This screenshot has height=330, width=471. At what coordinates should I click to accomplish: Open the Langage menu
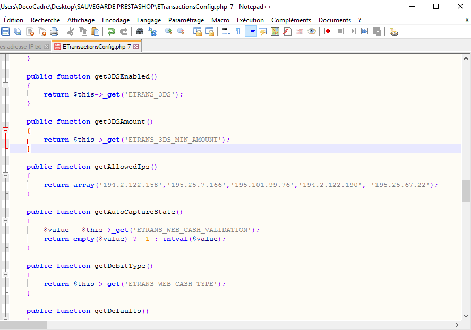[149, 20]
